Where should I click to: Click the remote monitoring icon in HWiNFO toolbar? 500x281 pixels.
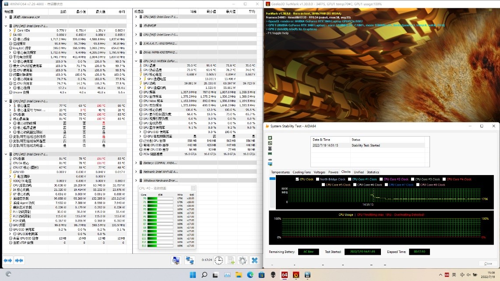pos(190,260)
